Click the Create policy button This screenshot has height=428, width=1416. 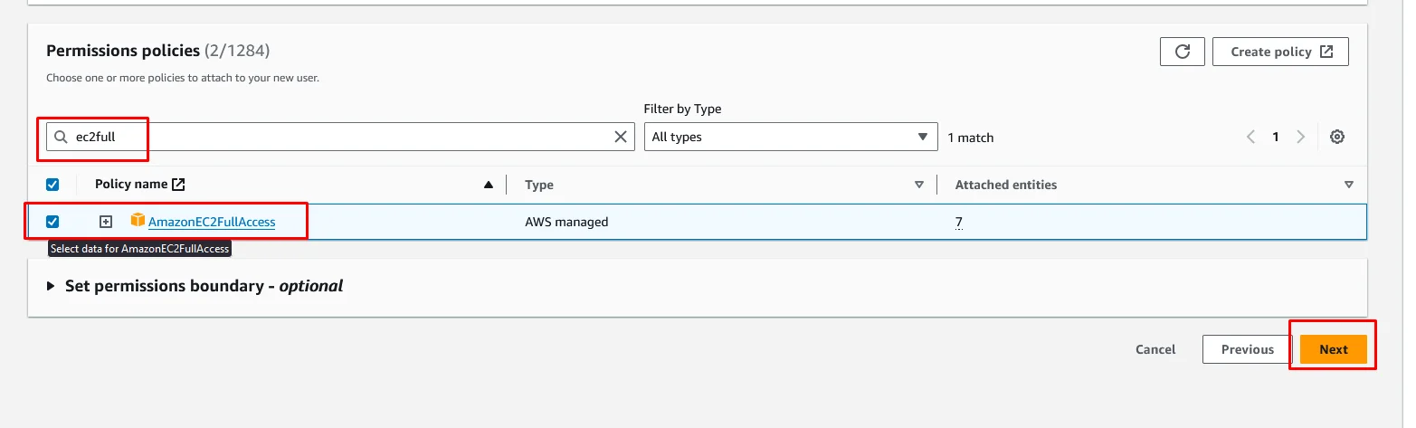[x=1280, y=52]
